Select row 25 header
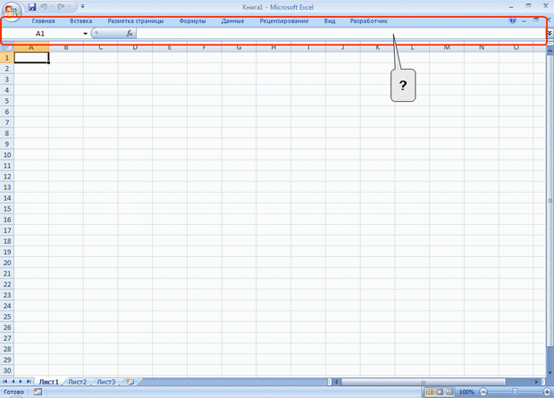This screenshot has width=554, height=398. click(7, 317)
